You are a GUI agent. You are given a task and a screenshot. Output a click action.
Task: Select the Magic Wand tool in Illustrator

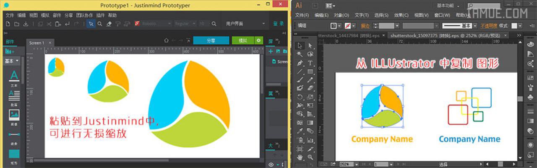(300, 54)
